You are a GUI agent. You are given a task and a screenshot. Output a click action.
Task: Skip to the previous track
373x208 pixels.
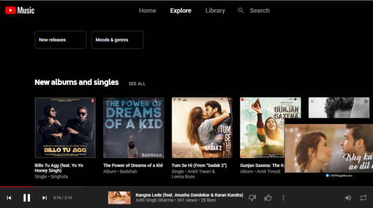9,198
